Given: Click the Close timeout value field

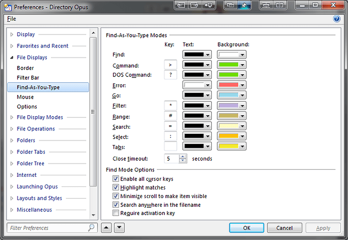Looking at the screenshot, I should pyautogui.click(x=171, y=159).
